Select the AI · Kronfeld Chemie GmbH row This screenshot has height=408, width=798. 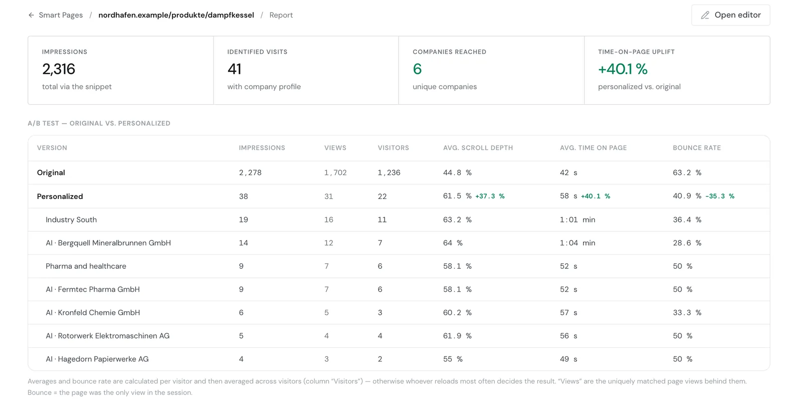(x=399, y=313)
